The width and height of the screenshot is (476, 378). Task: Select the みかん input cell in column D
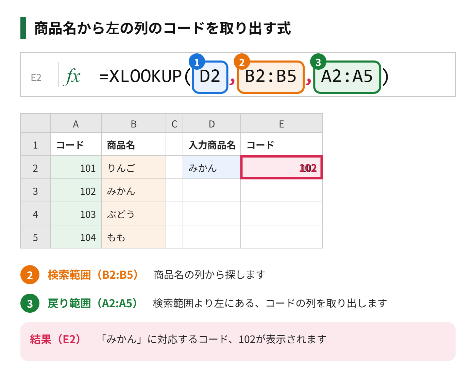212,168
